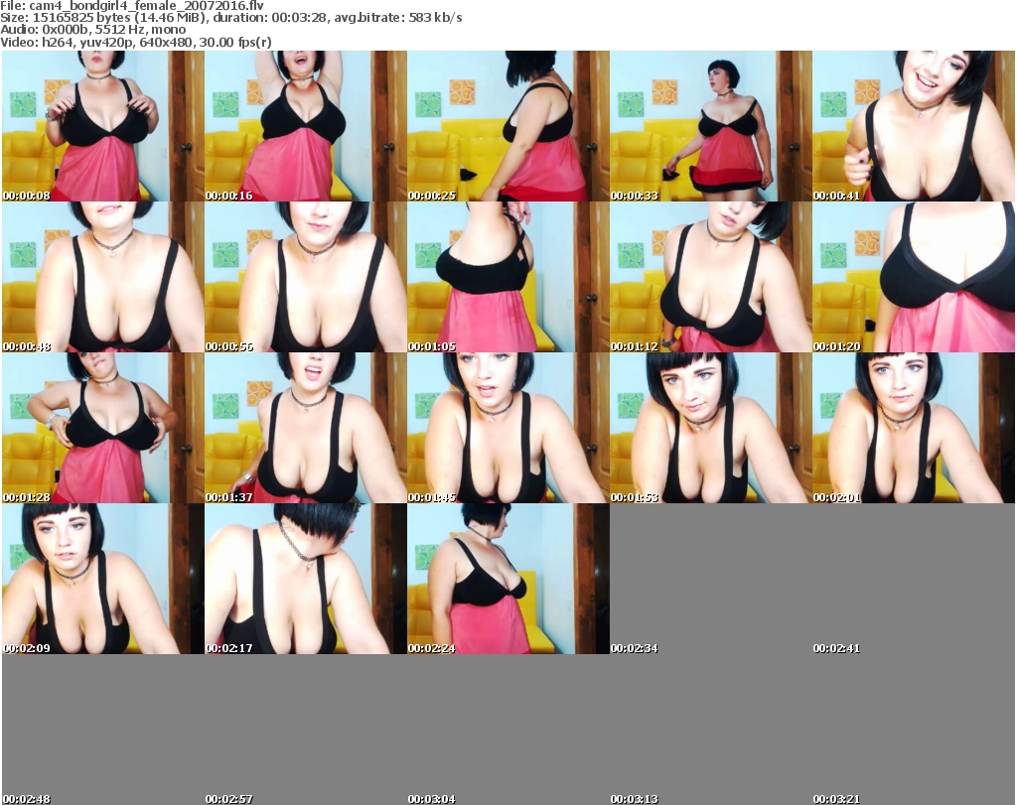Click the 'Audio: 0x000b, 5512 Hz, mono' line
The width and height of the screenshot is (1017, 805).
coord(93,30)
